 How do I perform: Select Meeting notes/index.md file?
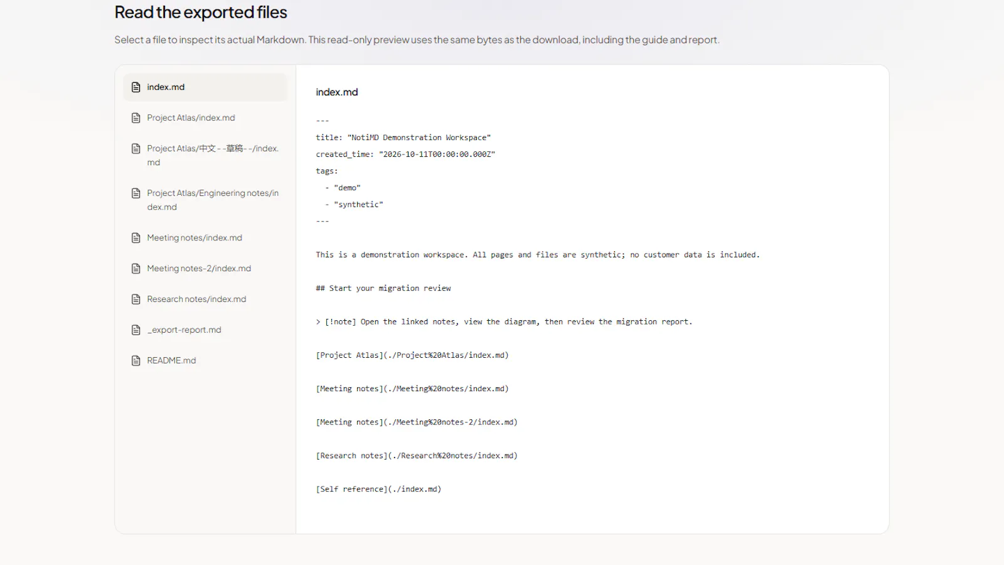[x=205, y=238]
